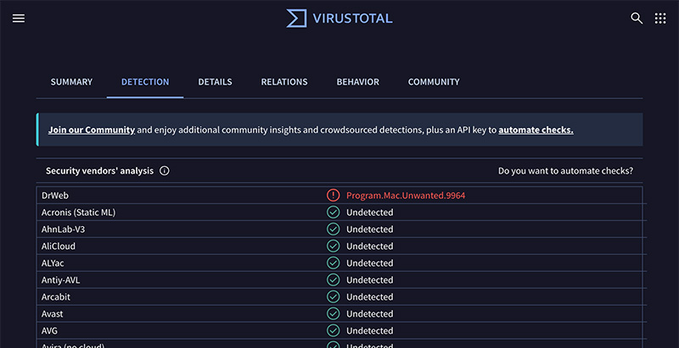Image resolution: width=679 pixels, height=348 pixels.
Task: Click the green check icon for AVG
Action: pos(333,331)
